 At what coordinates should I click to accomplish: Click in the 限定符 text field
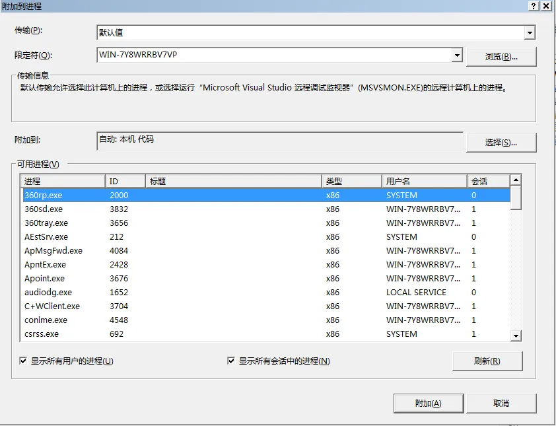tap(275, 55)
